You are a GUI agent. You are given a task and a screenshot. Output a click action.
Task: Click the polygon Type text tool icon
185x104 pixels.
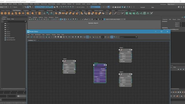(36, 13)
